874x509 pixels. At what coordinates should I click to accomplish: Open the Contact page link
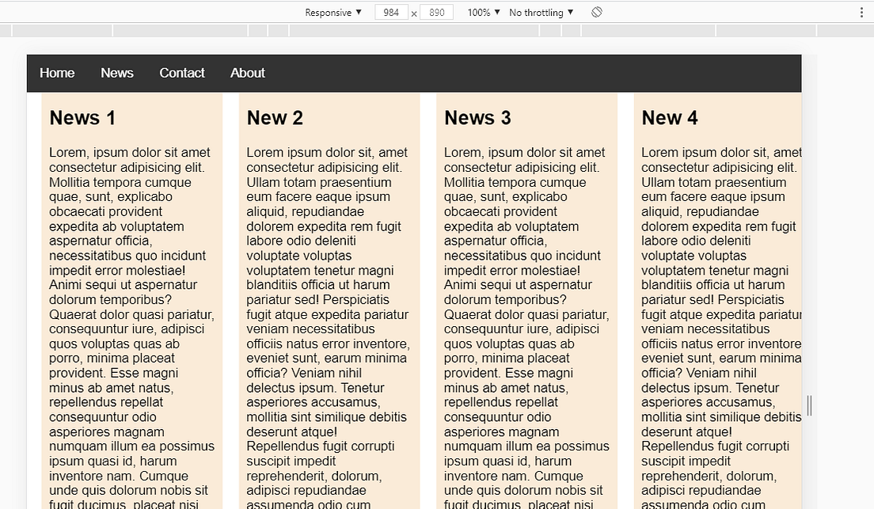181,73
